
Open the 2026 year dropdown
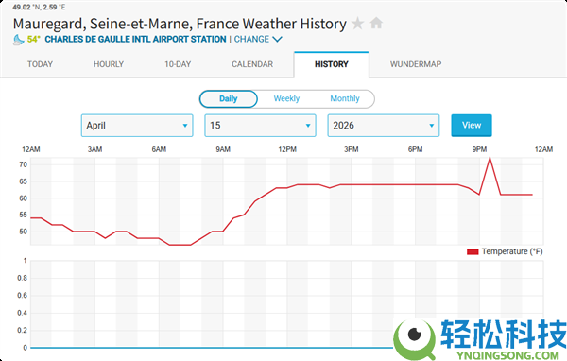point(384,126)
